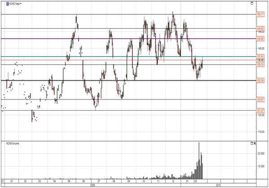
Task: Click the 2010 year label on time axis
Action: pos(218,185)
